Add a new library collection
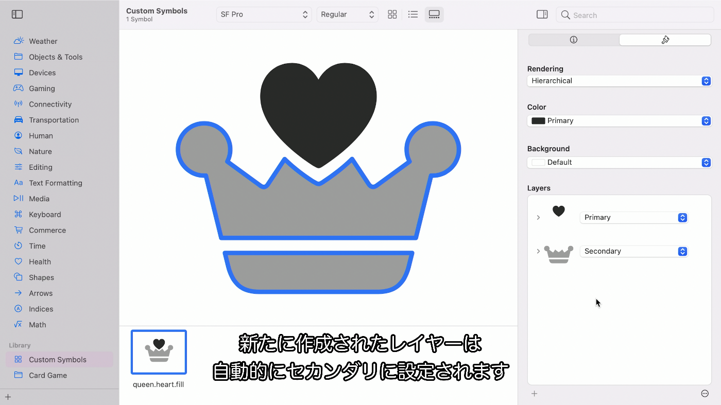 click(x=8, y=397)
